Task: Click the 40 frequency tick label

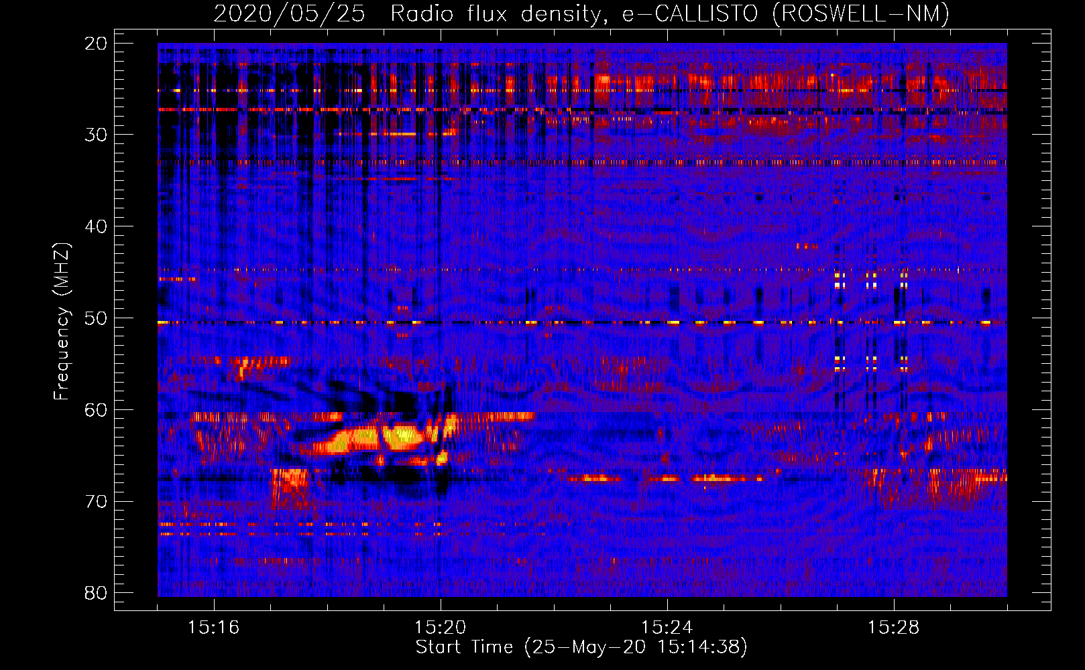Action: (96, 226)
